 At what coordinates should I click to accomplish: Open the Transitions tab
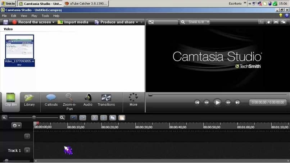tap(106, 100)
